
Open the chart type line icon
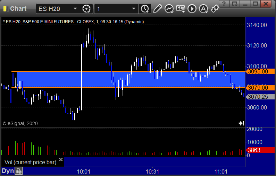(169, 9)
